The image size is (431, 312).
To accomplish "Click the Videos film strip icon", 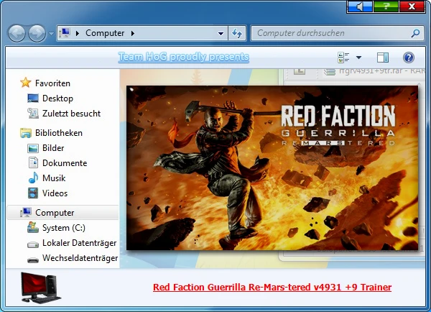I will tap(33, 193).
